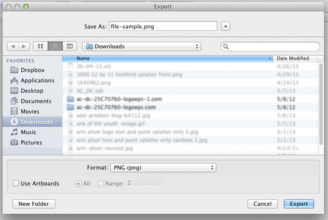Collapse dialog with Save As arrow button

tap(225, 26)
